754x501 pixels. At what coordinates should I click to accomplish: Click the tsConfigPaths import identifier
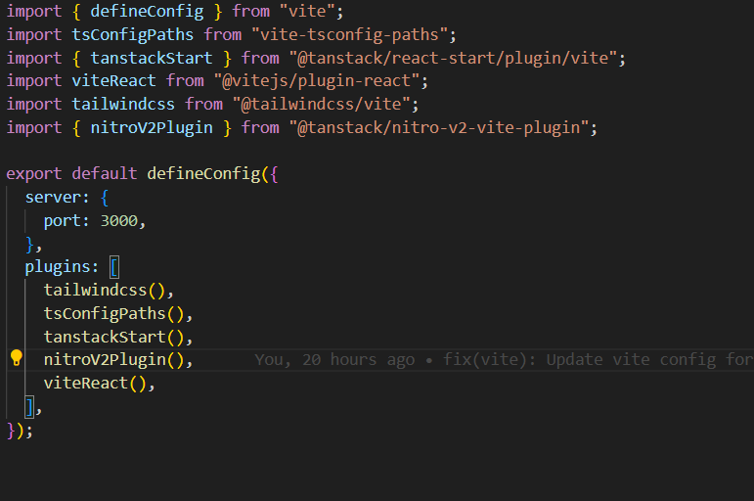tap(133, 35)
